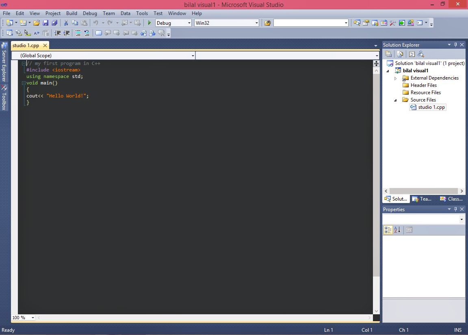Collapse the include iostream code region
The width and height of the screenshot is (468, 335).
point(24,63)
